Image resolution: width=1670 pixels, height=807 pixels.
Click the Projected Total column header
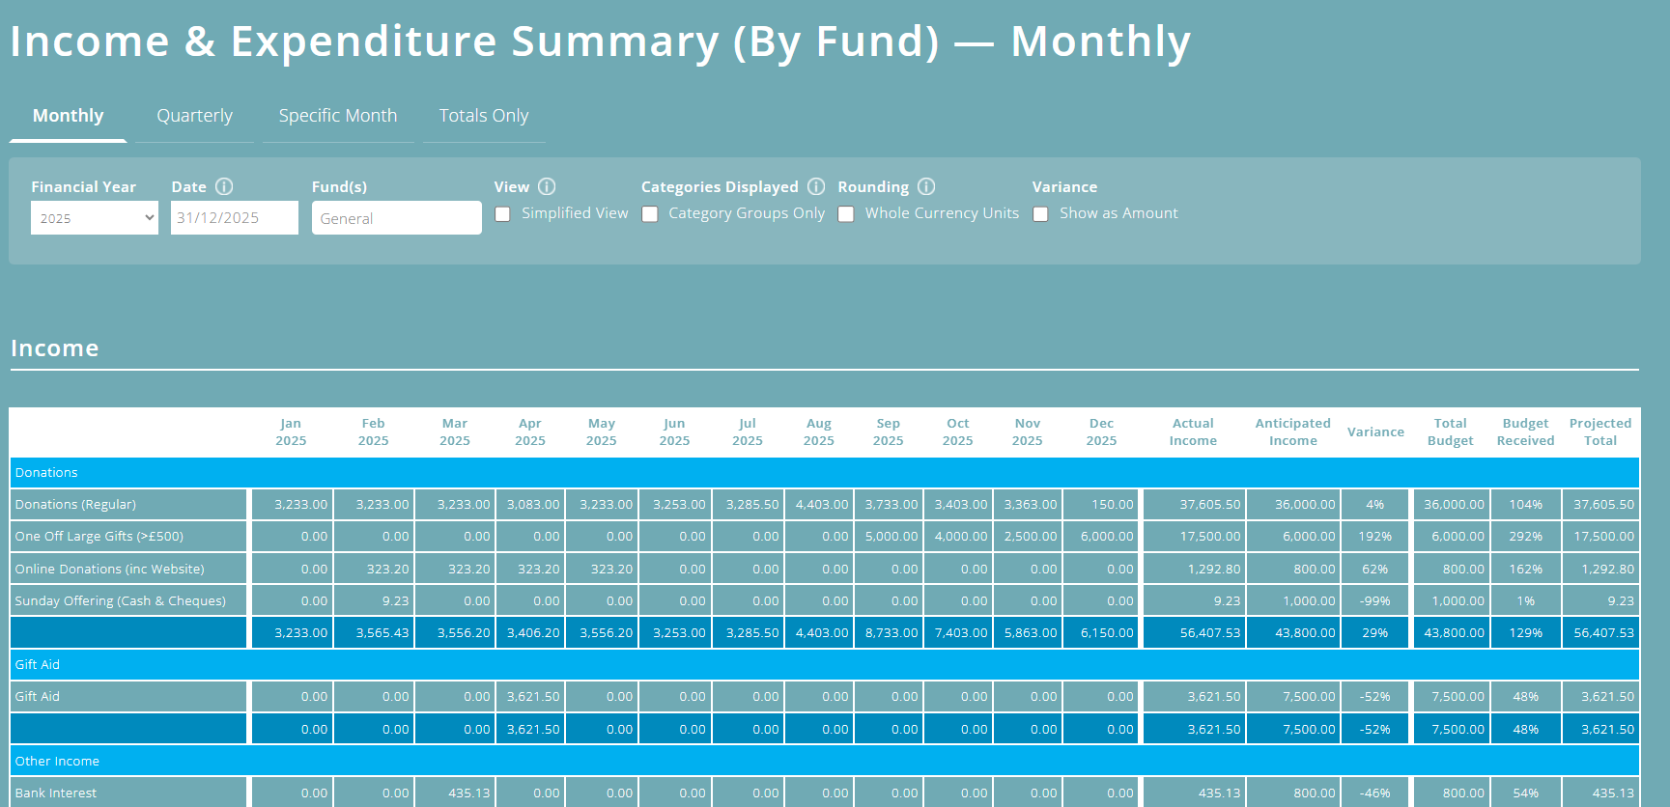point(1599,432)
